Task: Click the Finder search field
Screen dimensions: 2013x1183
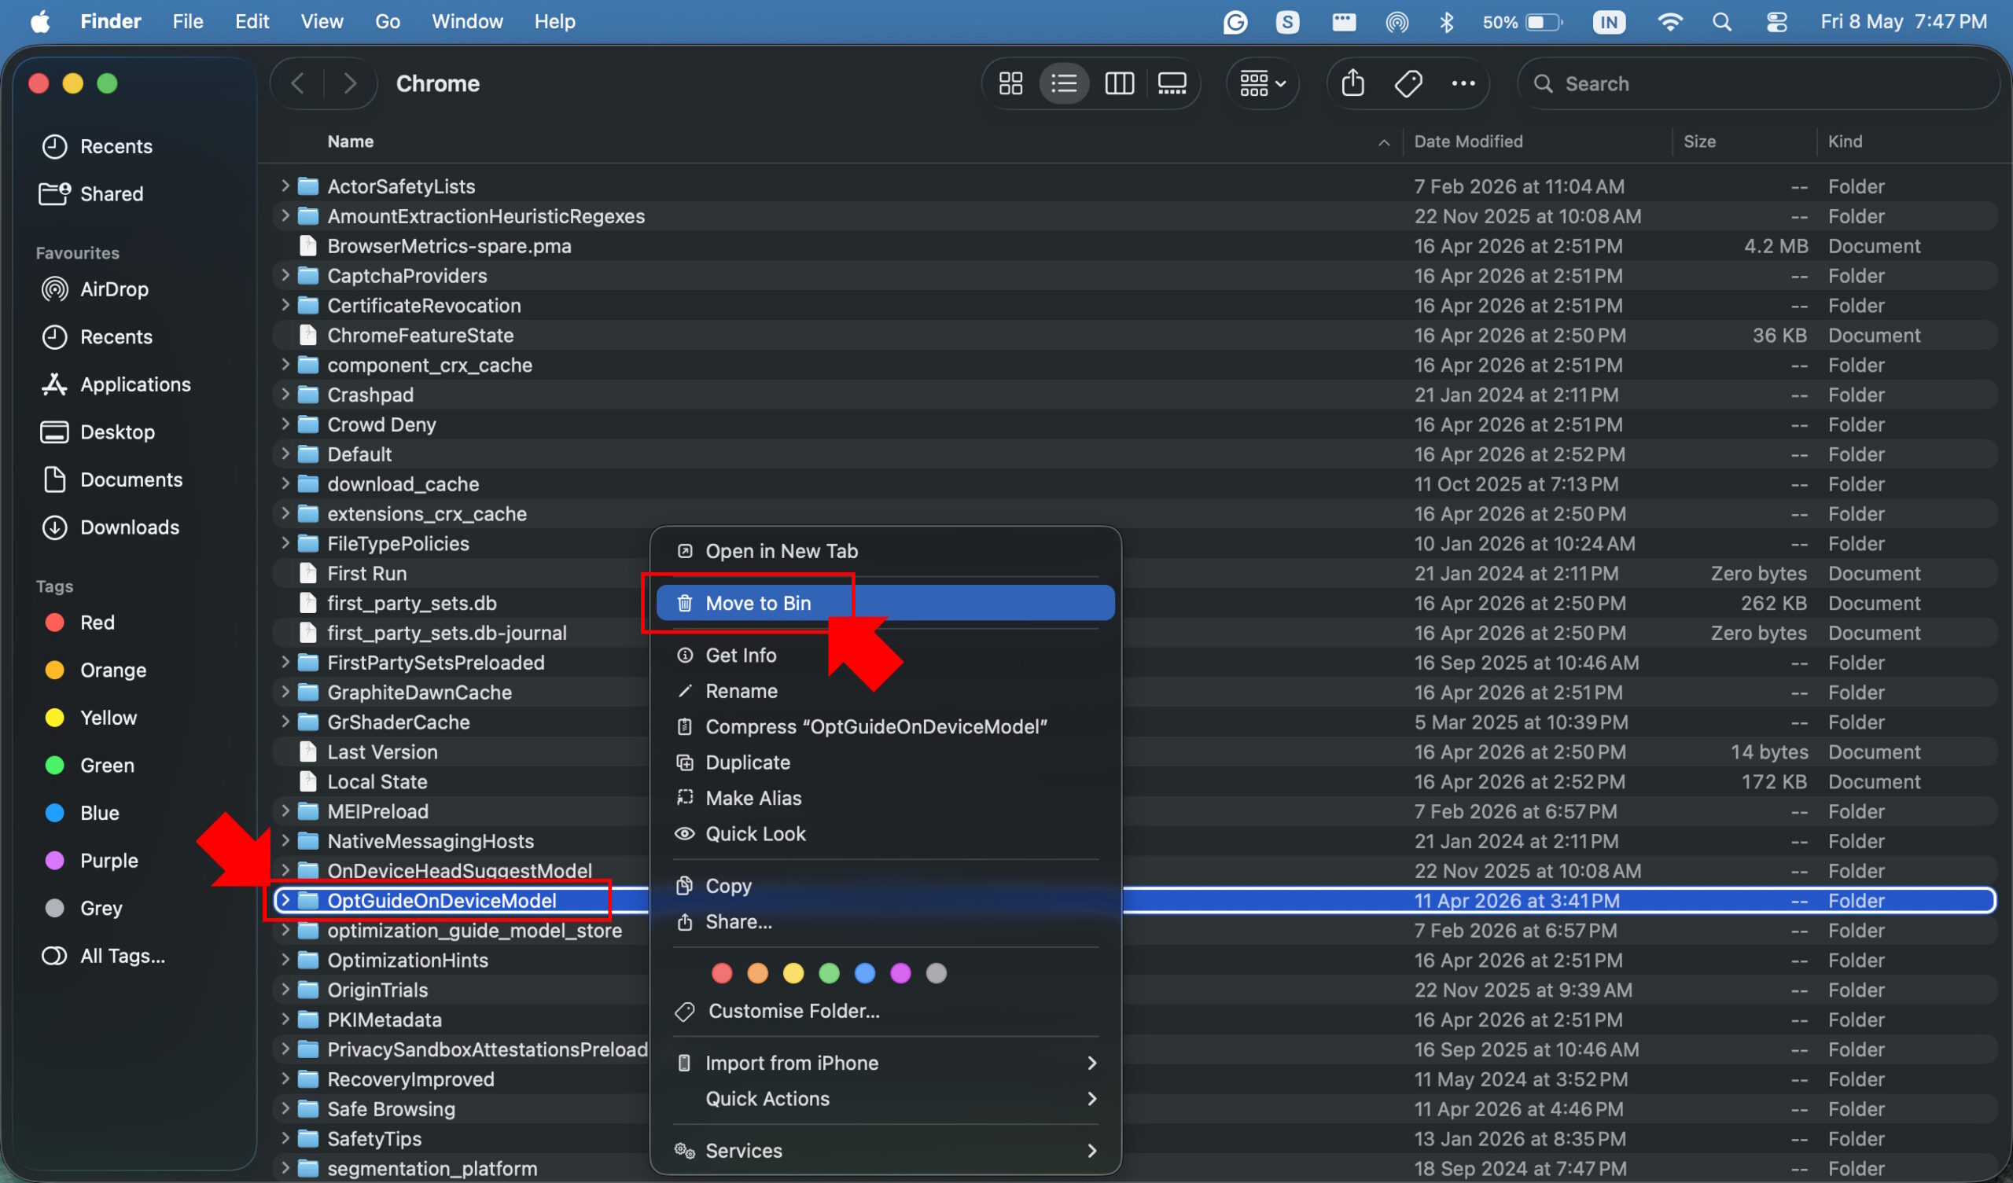Action: [x=1757, y=83]
